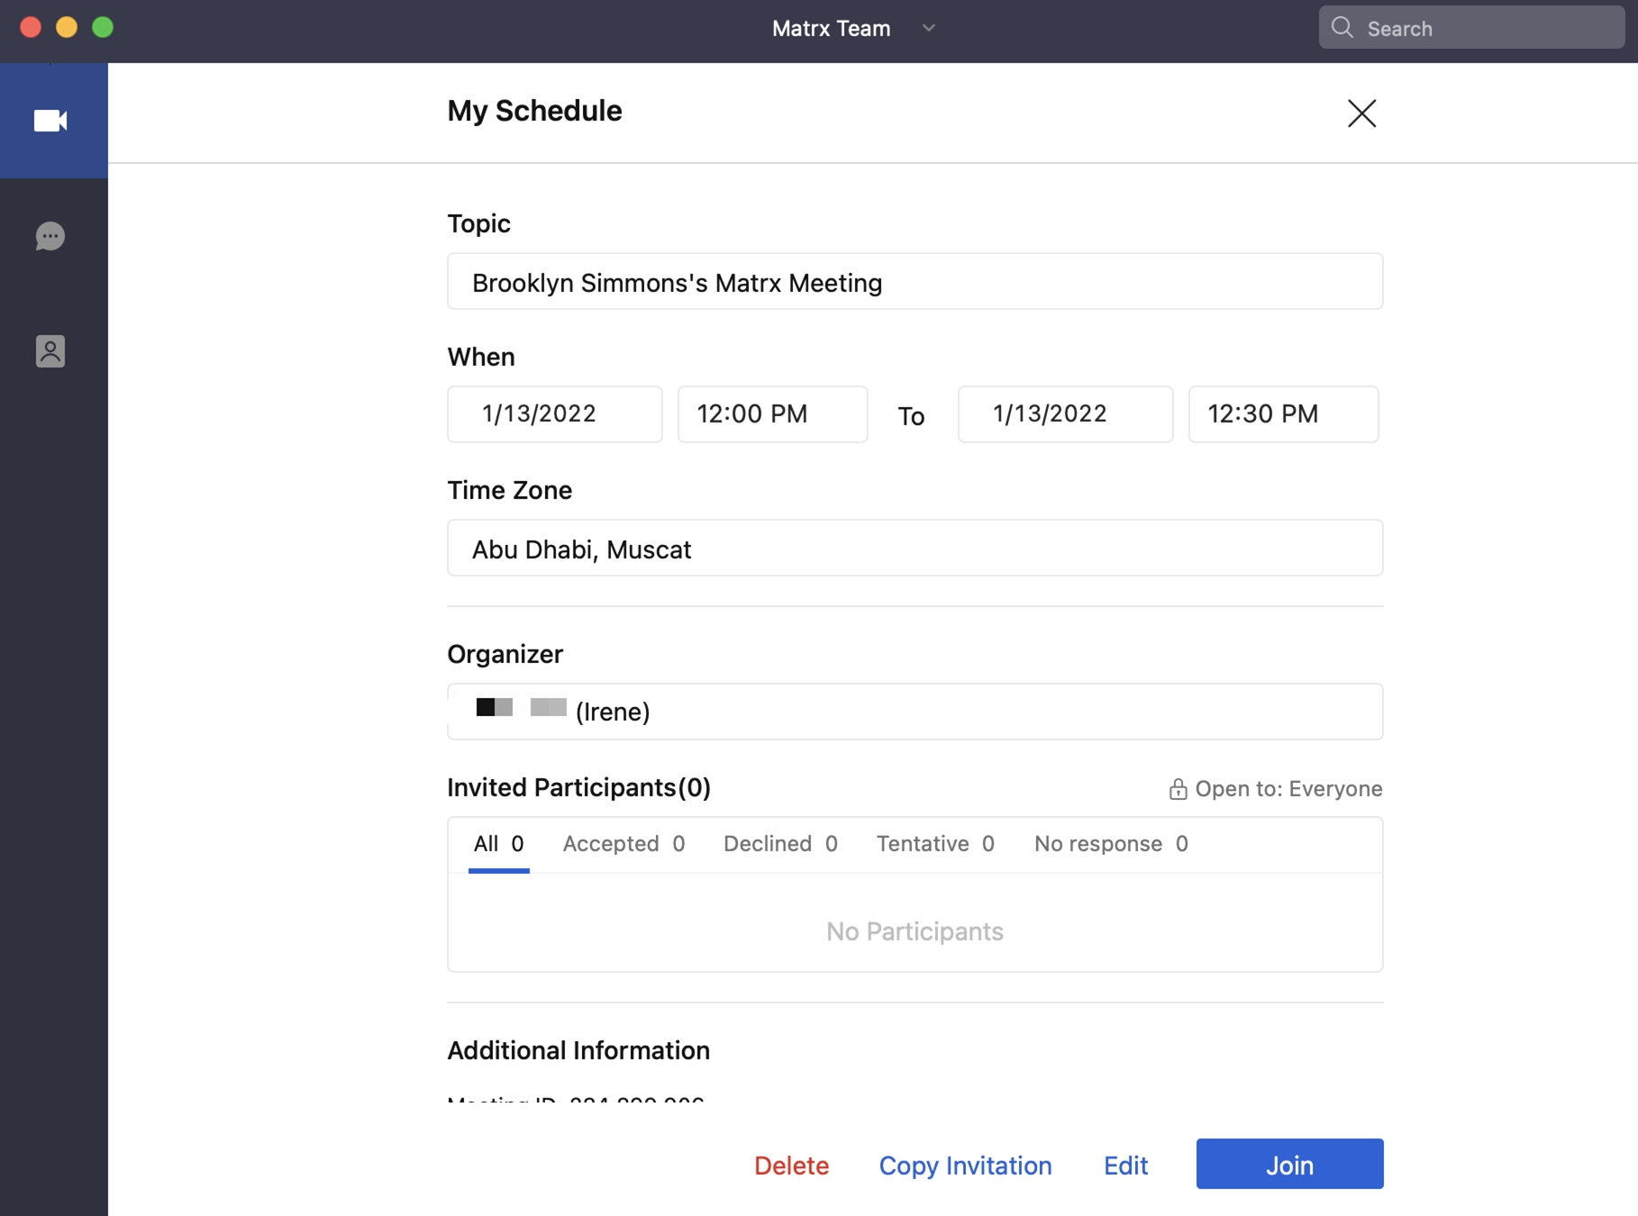Click the search magnifier icon
1638x1216 pixels.
tap(1342, 28)
